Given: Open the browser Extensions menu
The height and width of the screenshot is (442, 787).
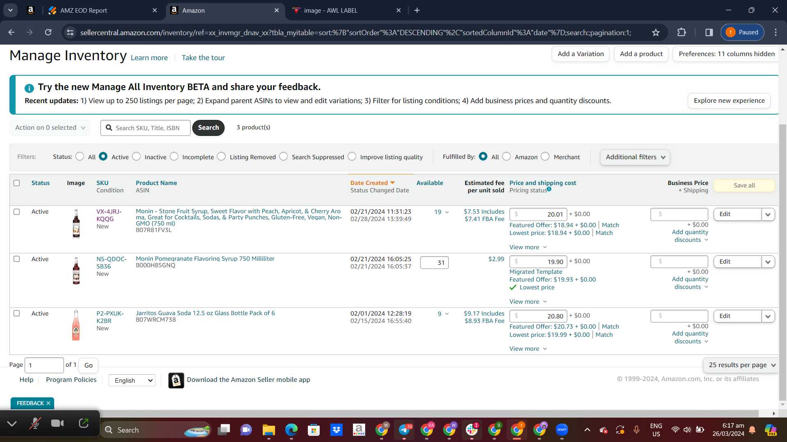Looking at the screenshot, I should coord(682,32).
